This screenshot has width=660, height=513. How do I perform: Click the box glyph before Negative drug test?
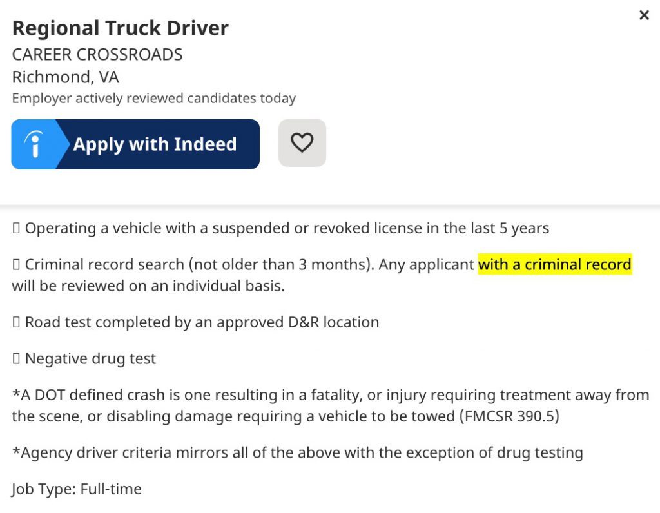coord(16,358)
